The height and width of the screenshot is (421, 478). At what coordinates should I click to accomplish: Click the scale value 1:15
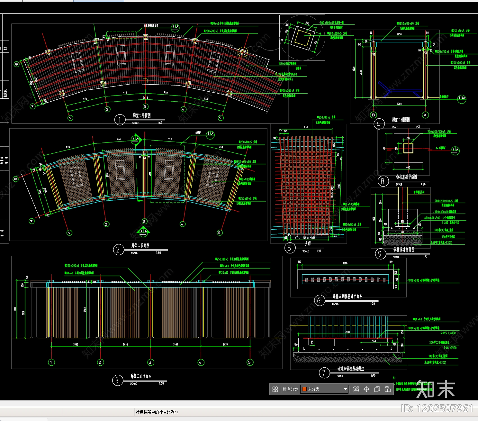pyautogui.click(x=424, y=257)
